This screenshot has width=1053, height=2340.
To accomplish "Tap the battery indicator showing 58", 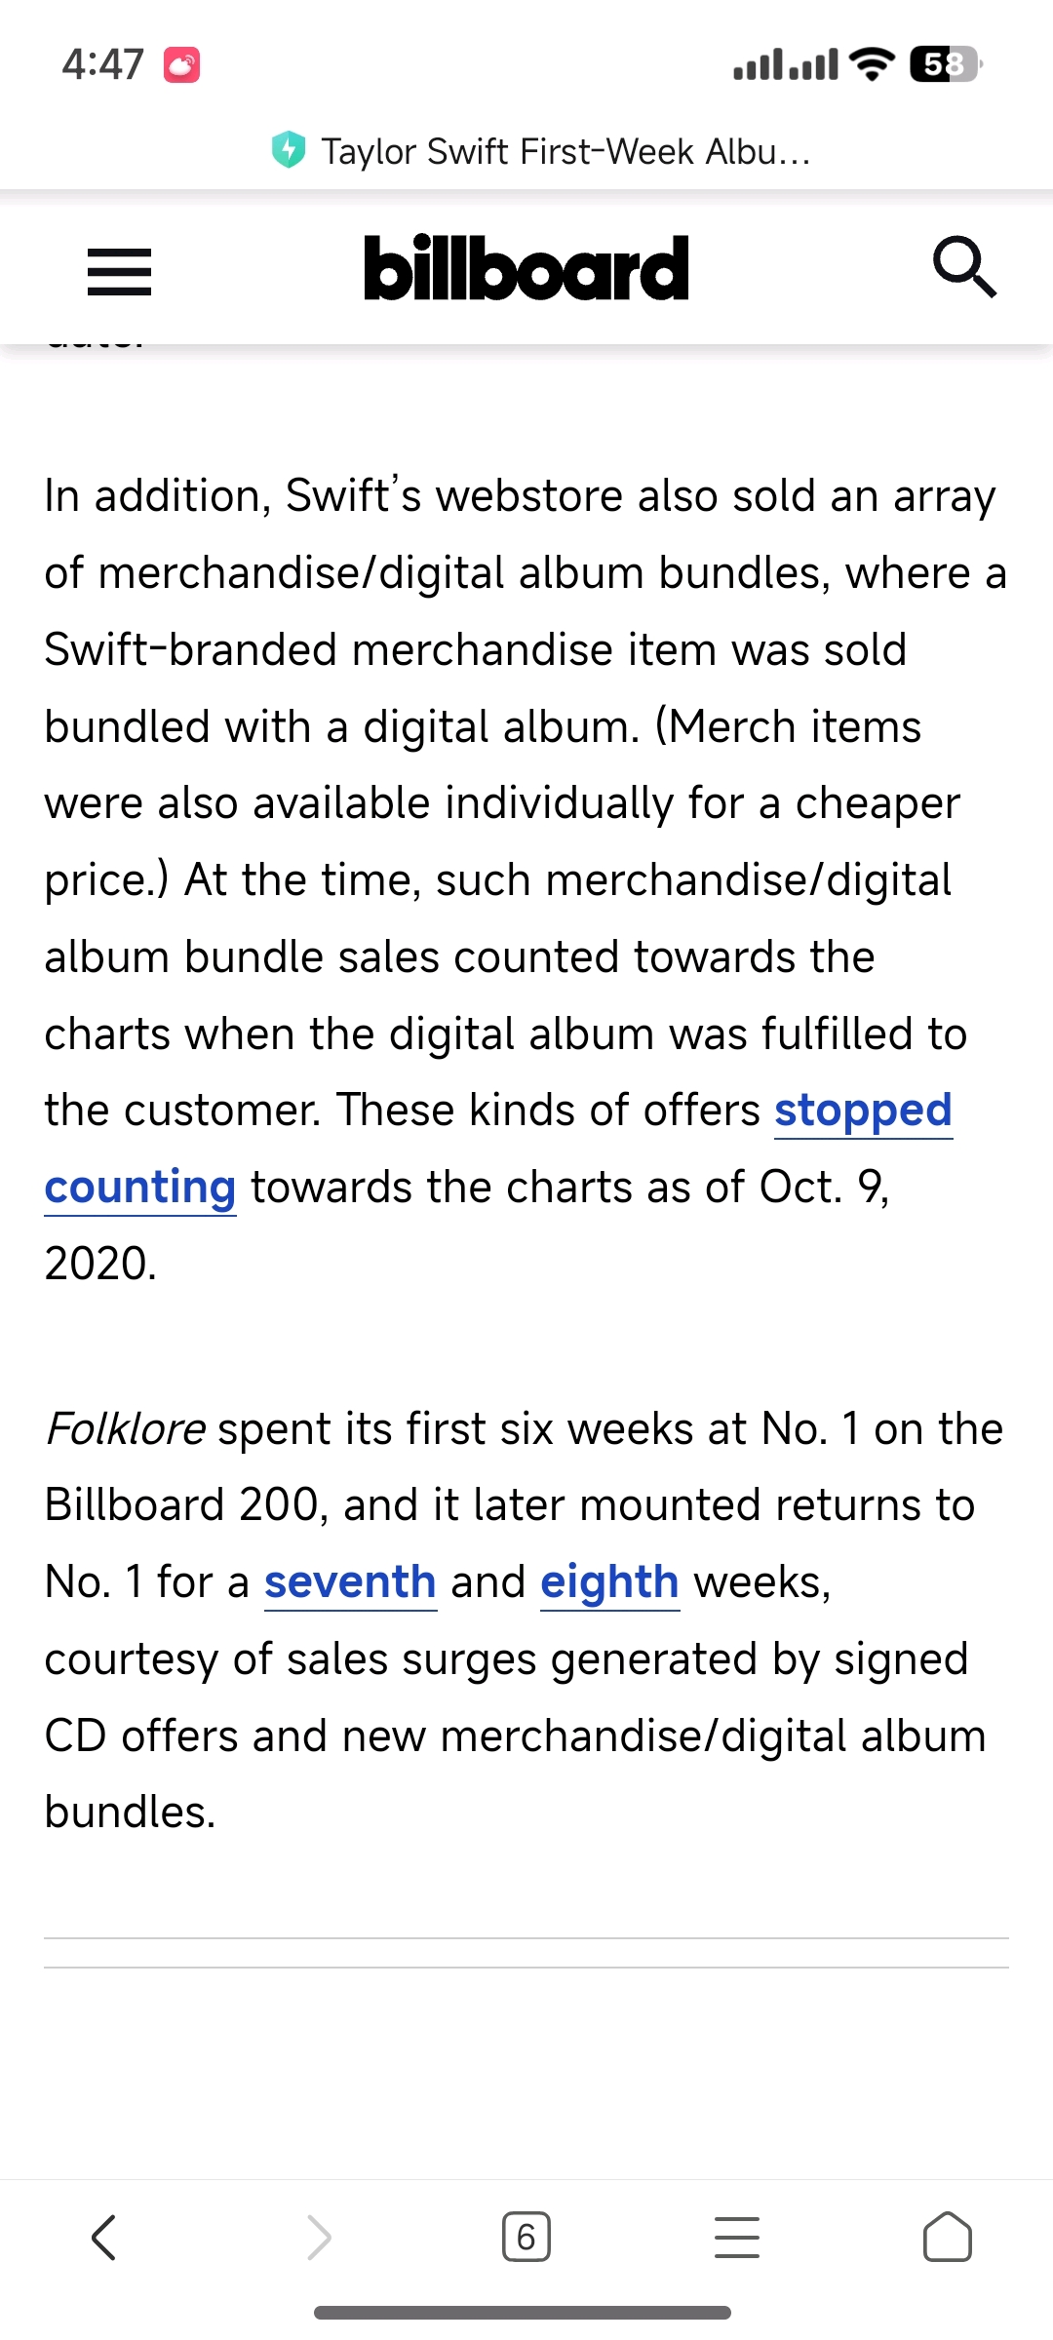I will pyautogui.click(x=946, y=64).
